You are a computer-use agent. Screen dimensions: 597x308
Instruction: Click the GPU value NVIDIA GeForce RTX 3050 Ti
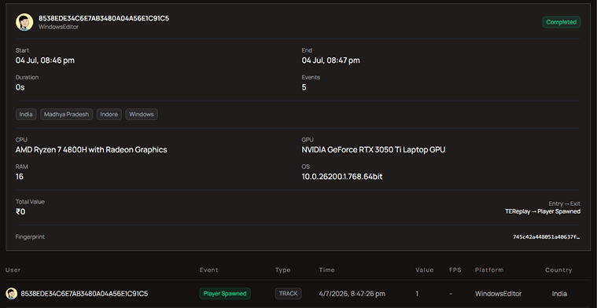pyautogui.click(x=374, y=150)
